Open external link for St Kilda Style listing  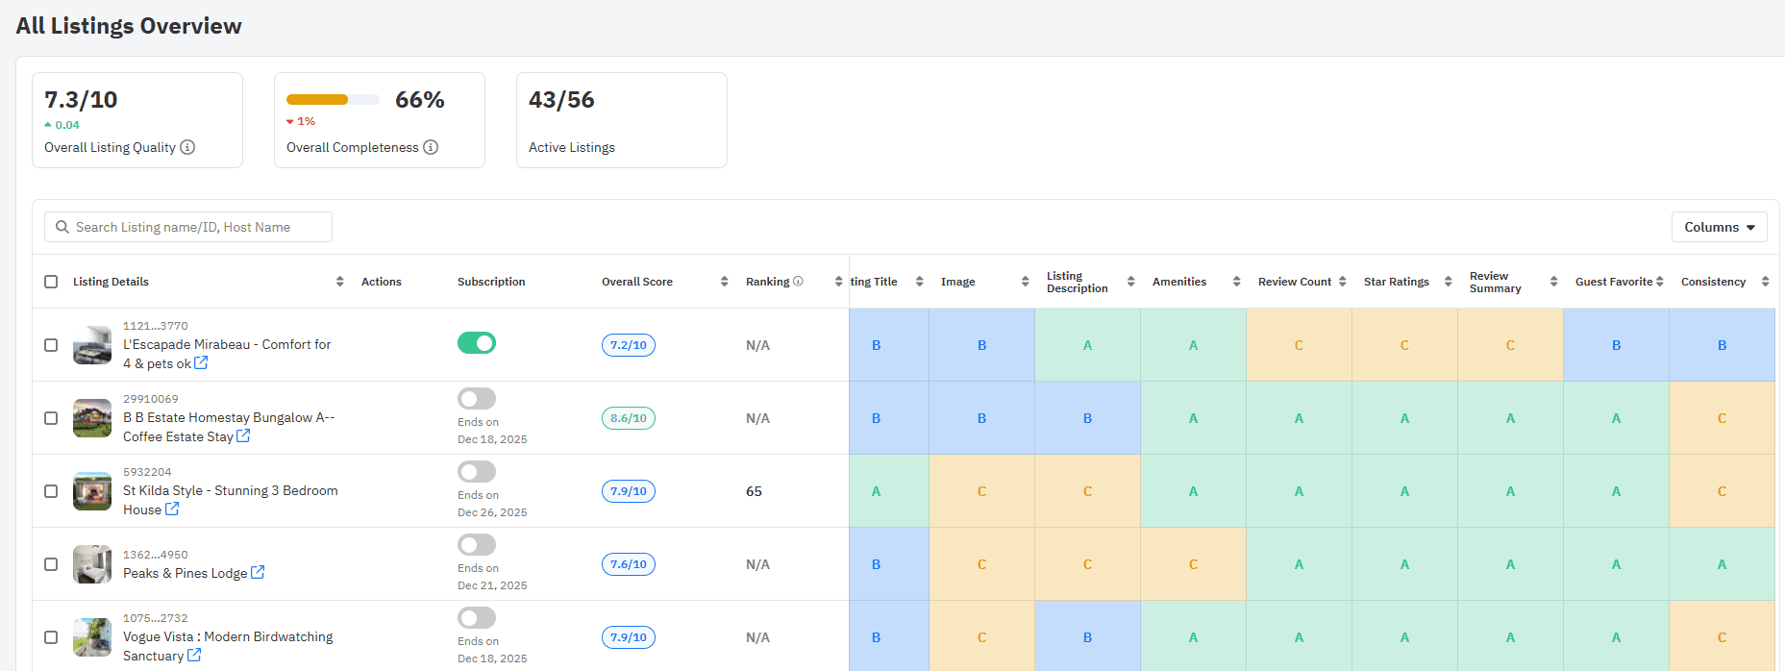172,509
